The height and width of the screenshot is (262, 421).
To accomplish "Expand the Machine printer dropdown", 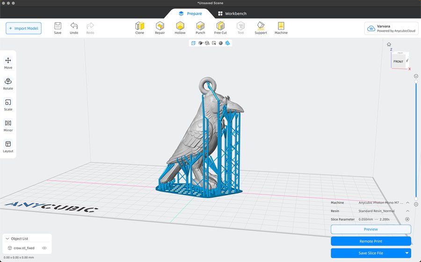I will [x=407, y=203].
